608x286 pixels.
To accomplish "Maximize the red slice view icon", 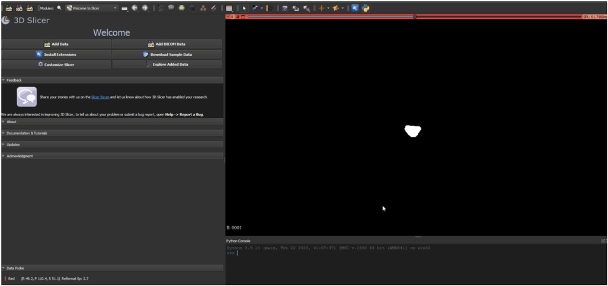I will pos(243,17).
